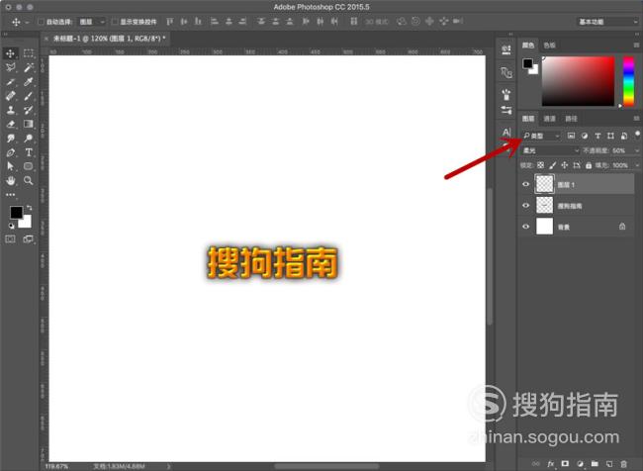
Task: Select the Magic Wand tool
Action: click(29, 67)
